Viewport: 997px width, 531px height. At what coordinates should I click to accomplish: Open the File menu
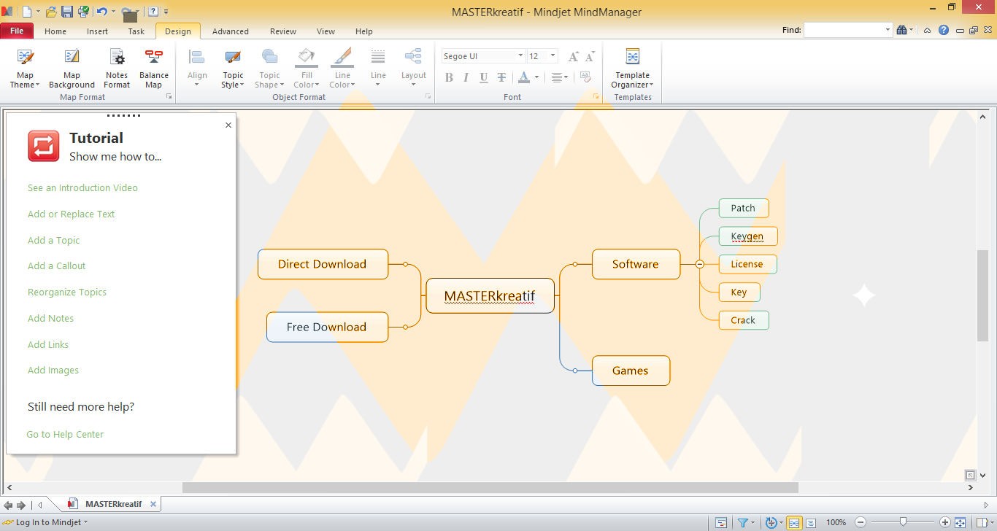pos(17,31)
